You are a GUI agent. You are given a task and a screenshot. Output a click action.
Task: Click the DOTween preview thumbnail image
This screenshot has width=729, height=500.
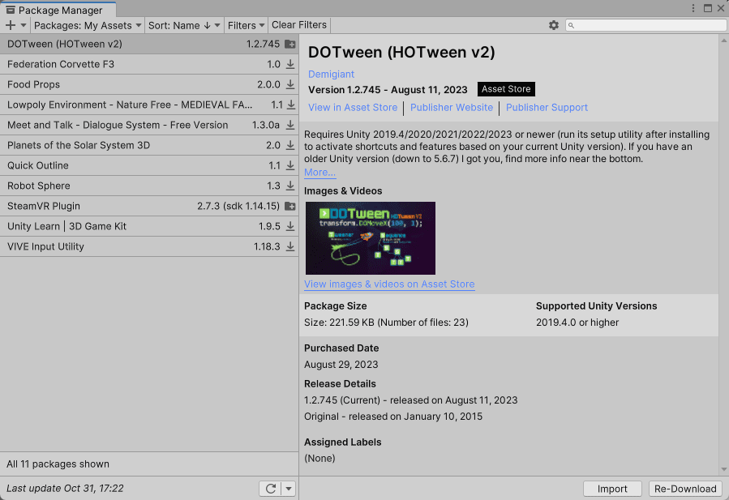point(370,238)
